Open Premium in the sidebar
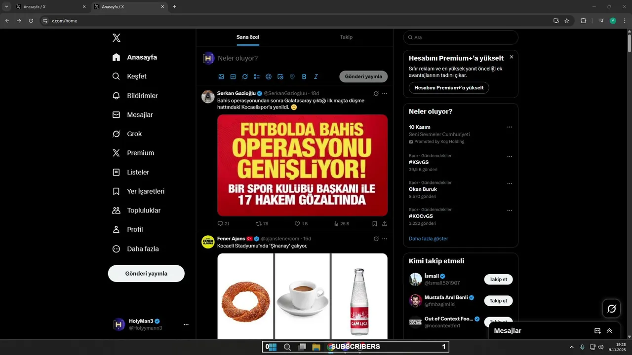This screenshot has width=632, height=355. (133, 153)
